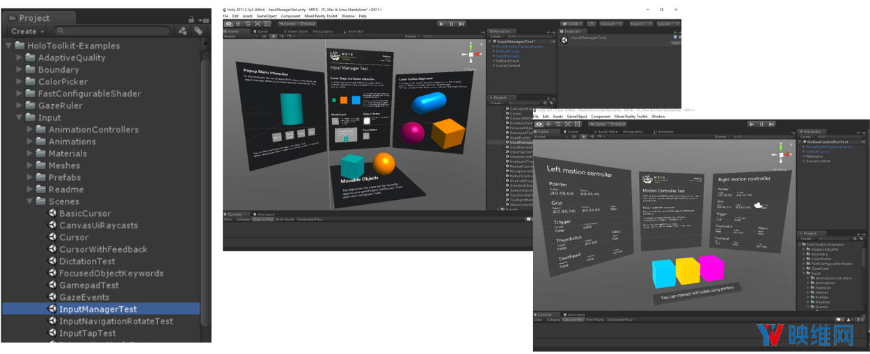The height and width of the screenshot is (354, 870).
Task: Open the Mixed Reality Toolkit menu in first window
Action: click(320, 16)
